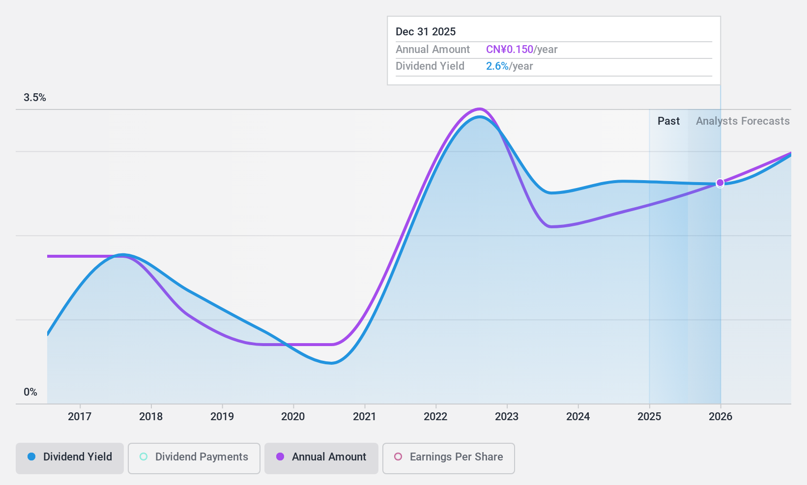
Task: Select the 2022 x-axis label
Action: (435, 416)
